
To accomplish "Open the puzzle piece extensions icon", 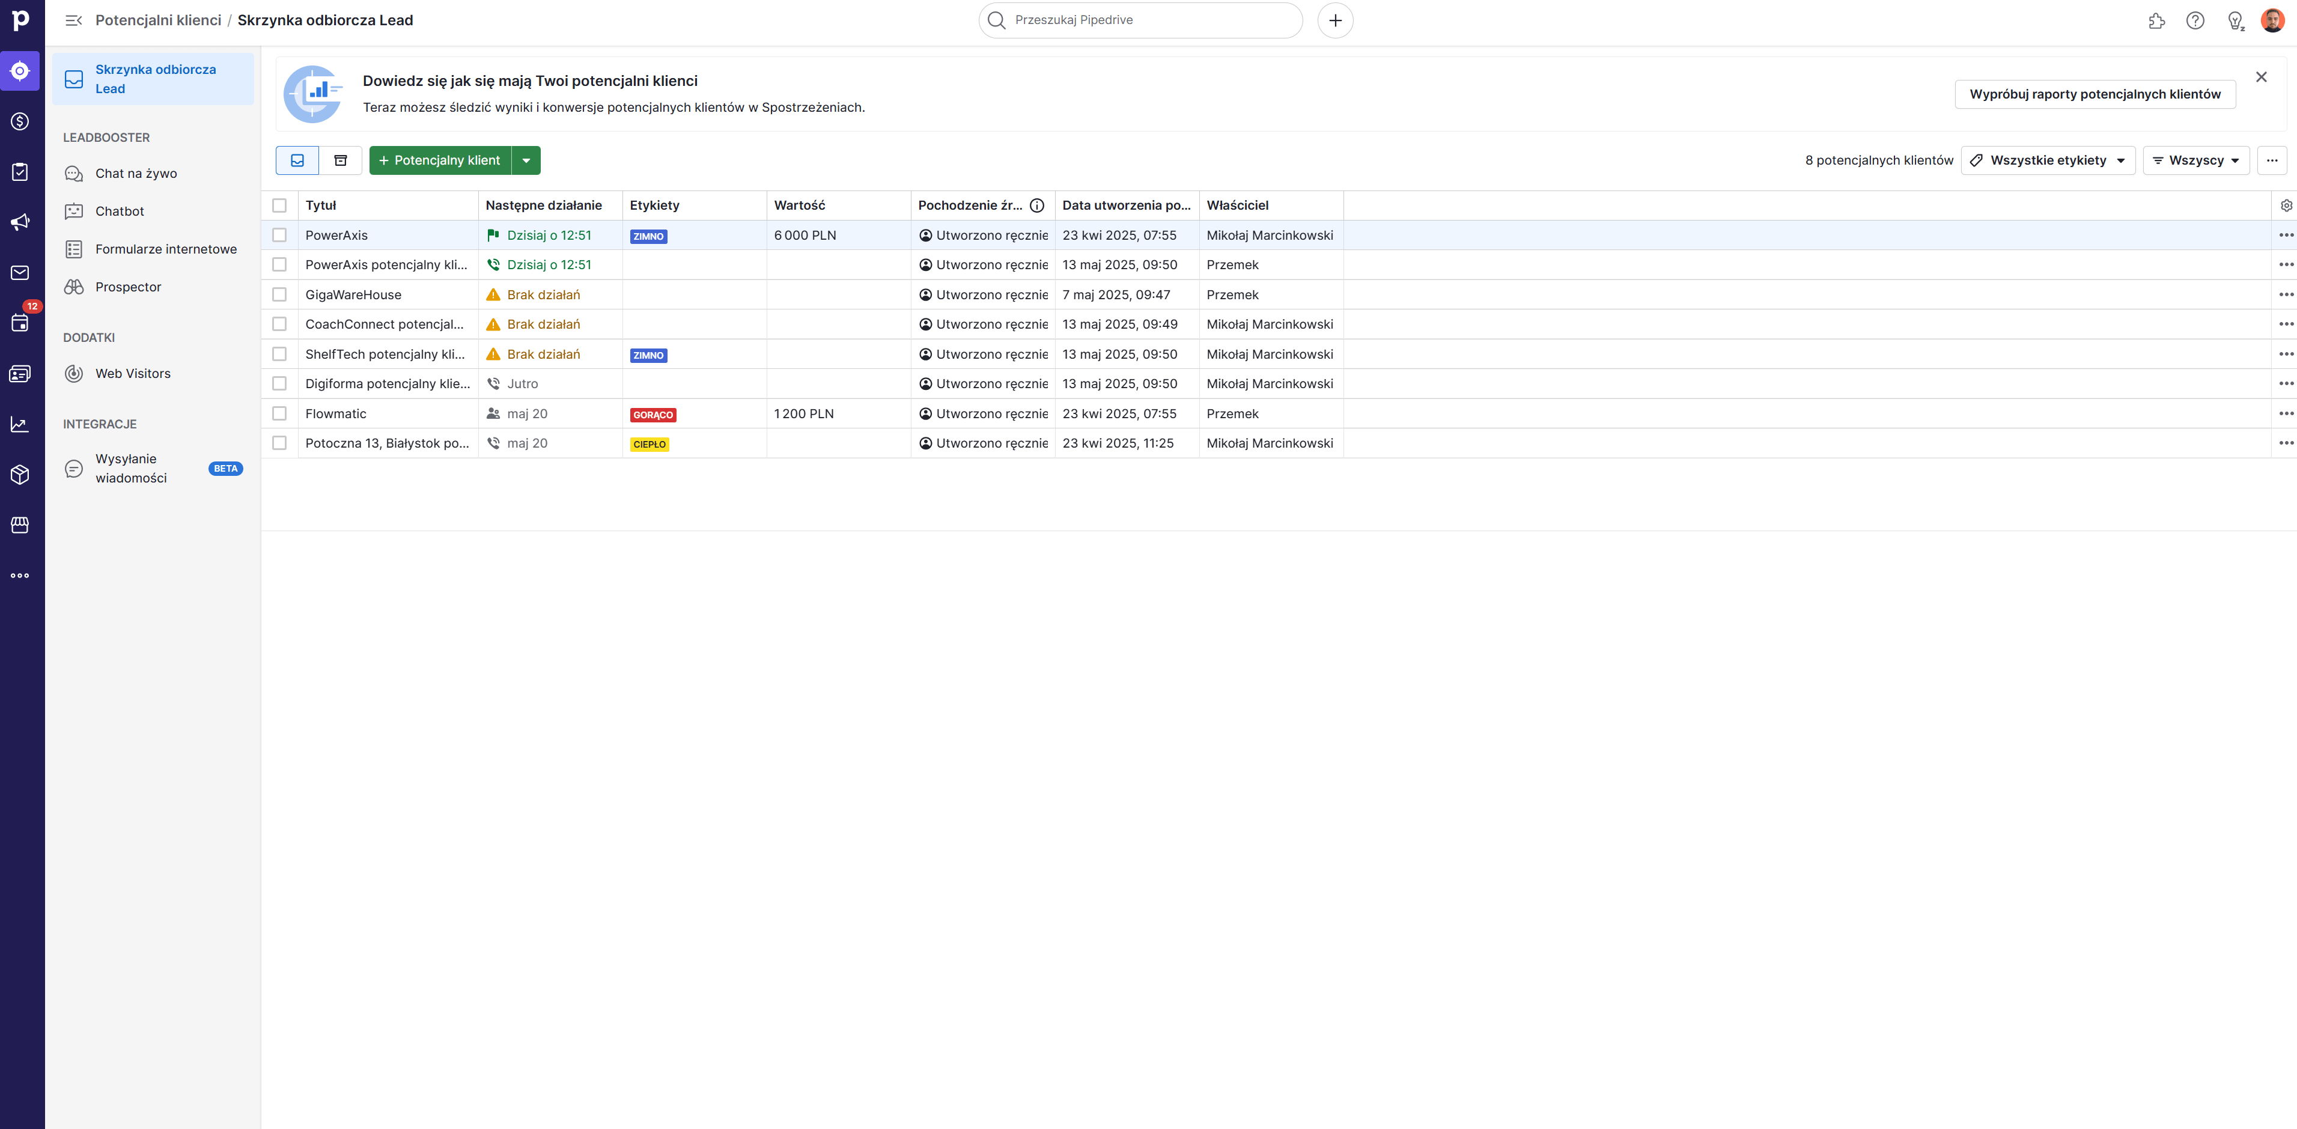I will click(x=2156, y=20).
